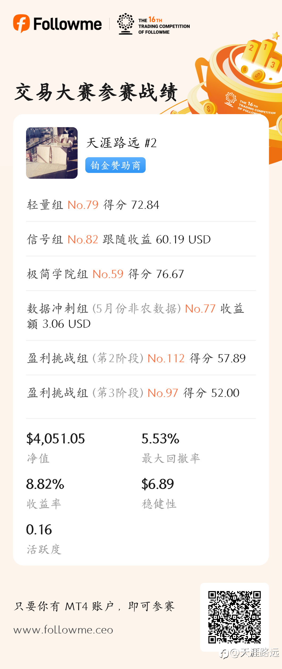Click the 5.53% 最大回撤率 value
Screen dimensions: 282x669
point(161,439)
